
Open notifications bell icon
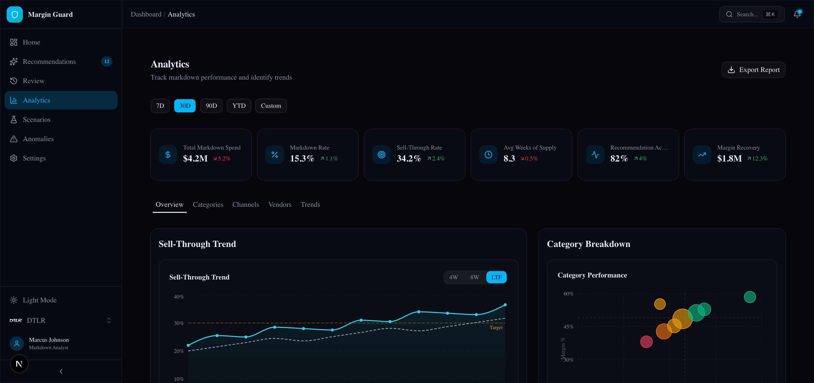click(x=797, y=14)
